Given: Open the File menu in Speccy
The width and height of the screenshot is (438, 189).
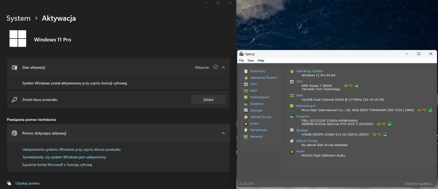Looking at the screenshot, I should click(241, 61).
